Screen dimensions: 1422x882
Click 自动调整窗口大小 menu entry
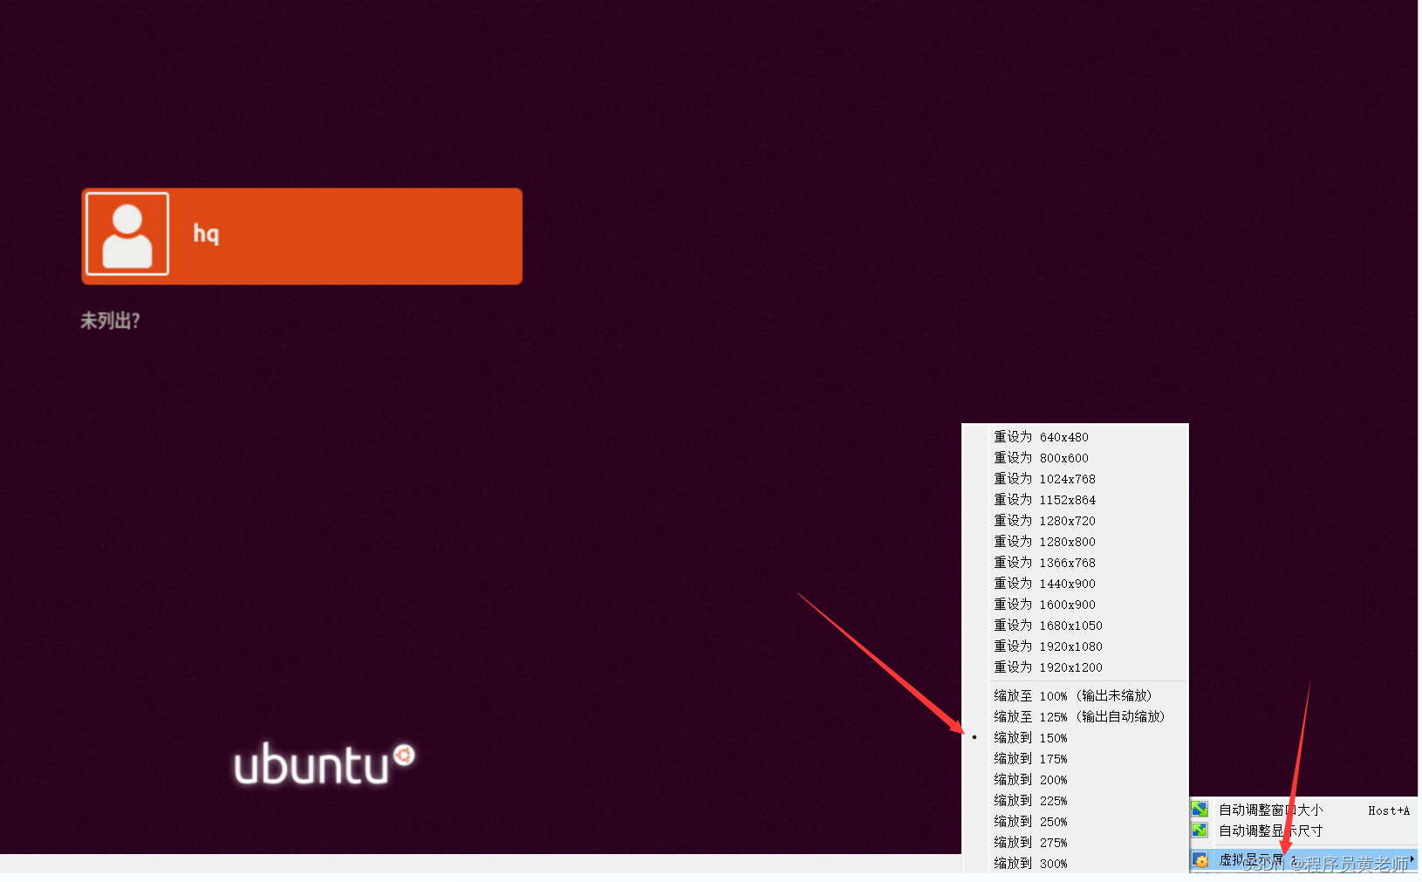[x=1303, y=810]
